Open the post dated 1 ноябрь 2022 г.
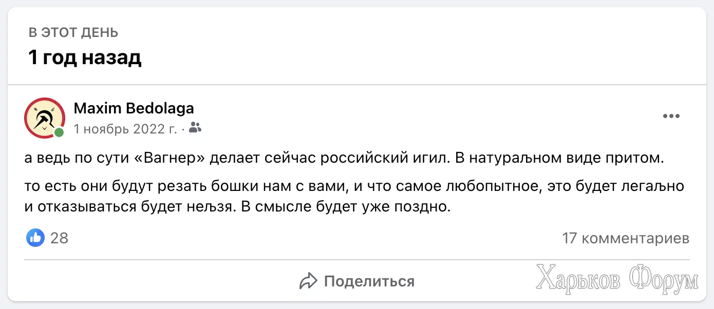 (125, 129)
